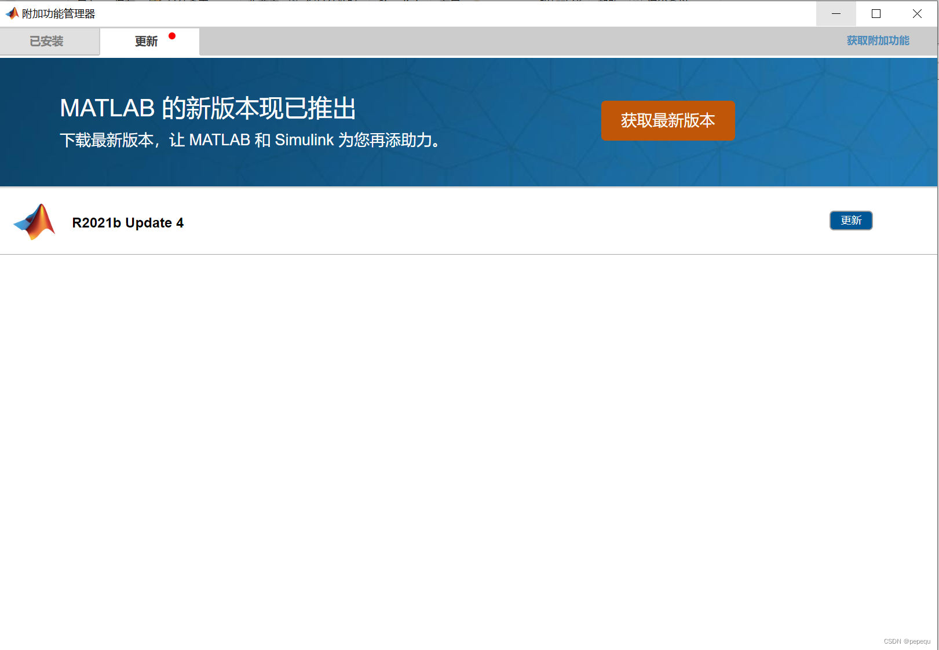Screen dimensions: 939x650
Task: Select the 更新 tab
Action: pos(149,41)
